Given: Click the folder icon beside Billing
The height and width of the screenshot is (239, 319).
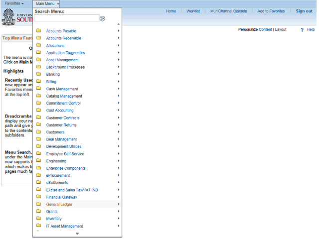Looking at the screenshot, I should (x=39, y=81).
